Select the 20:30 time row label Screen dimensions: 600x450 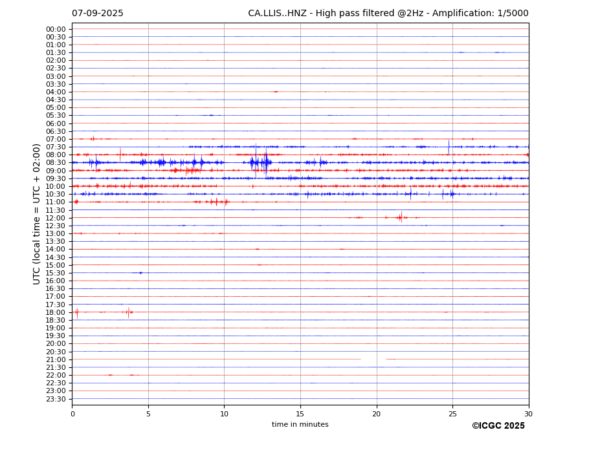(x=56, y=352)
